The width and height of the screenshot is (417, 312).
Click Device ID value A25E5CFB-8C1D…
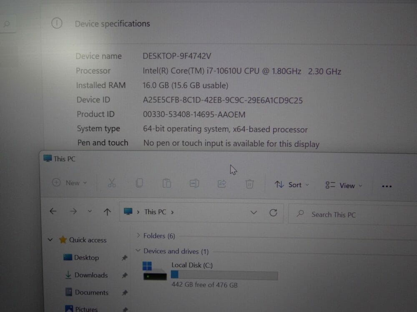tap(223, 100)
